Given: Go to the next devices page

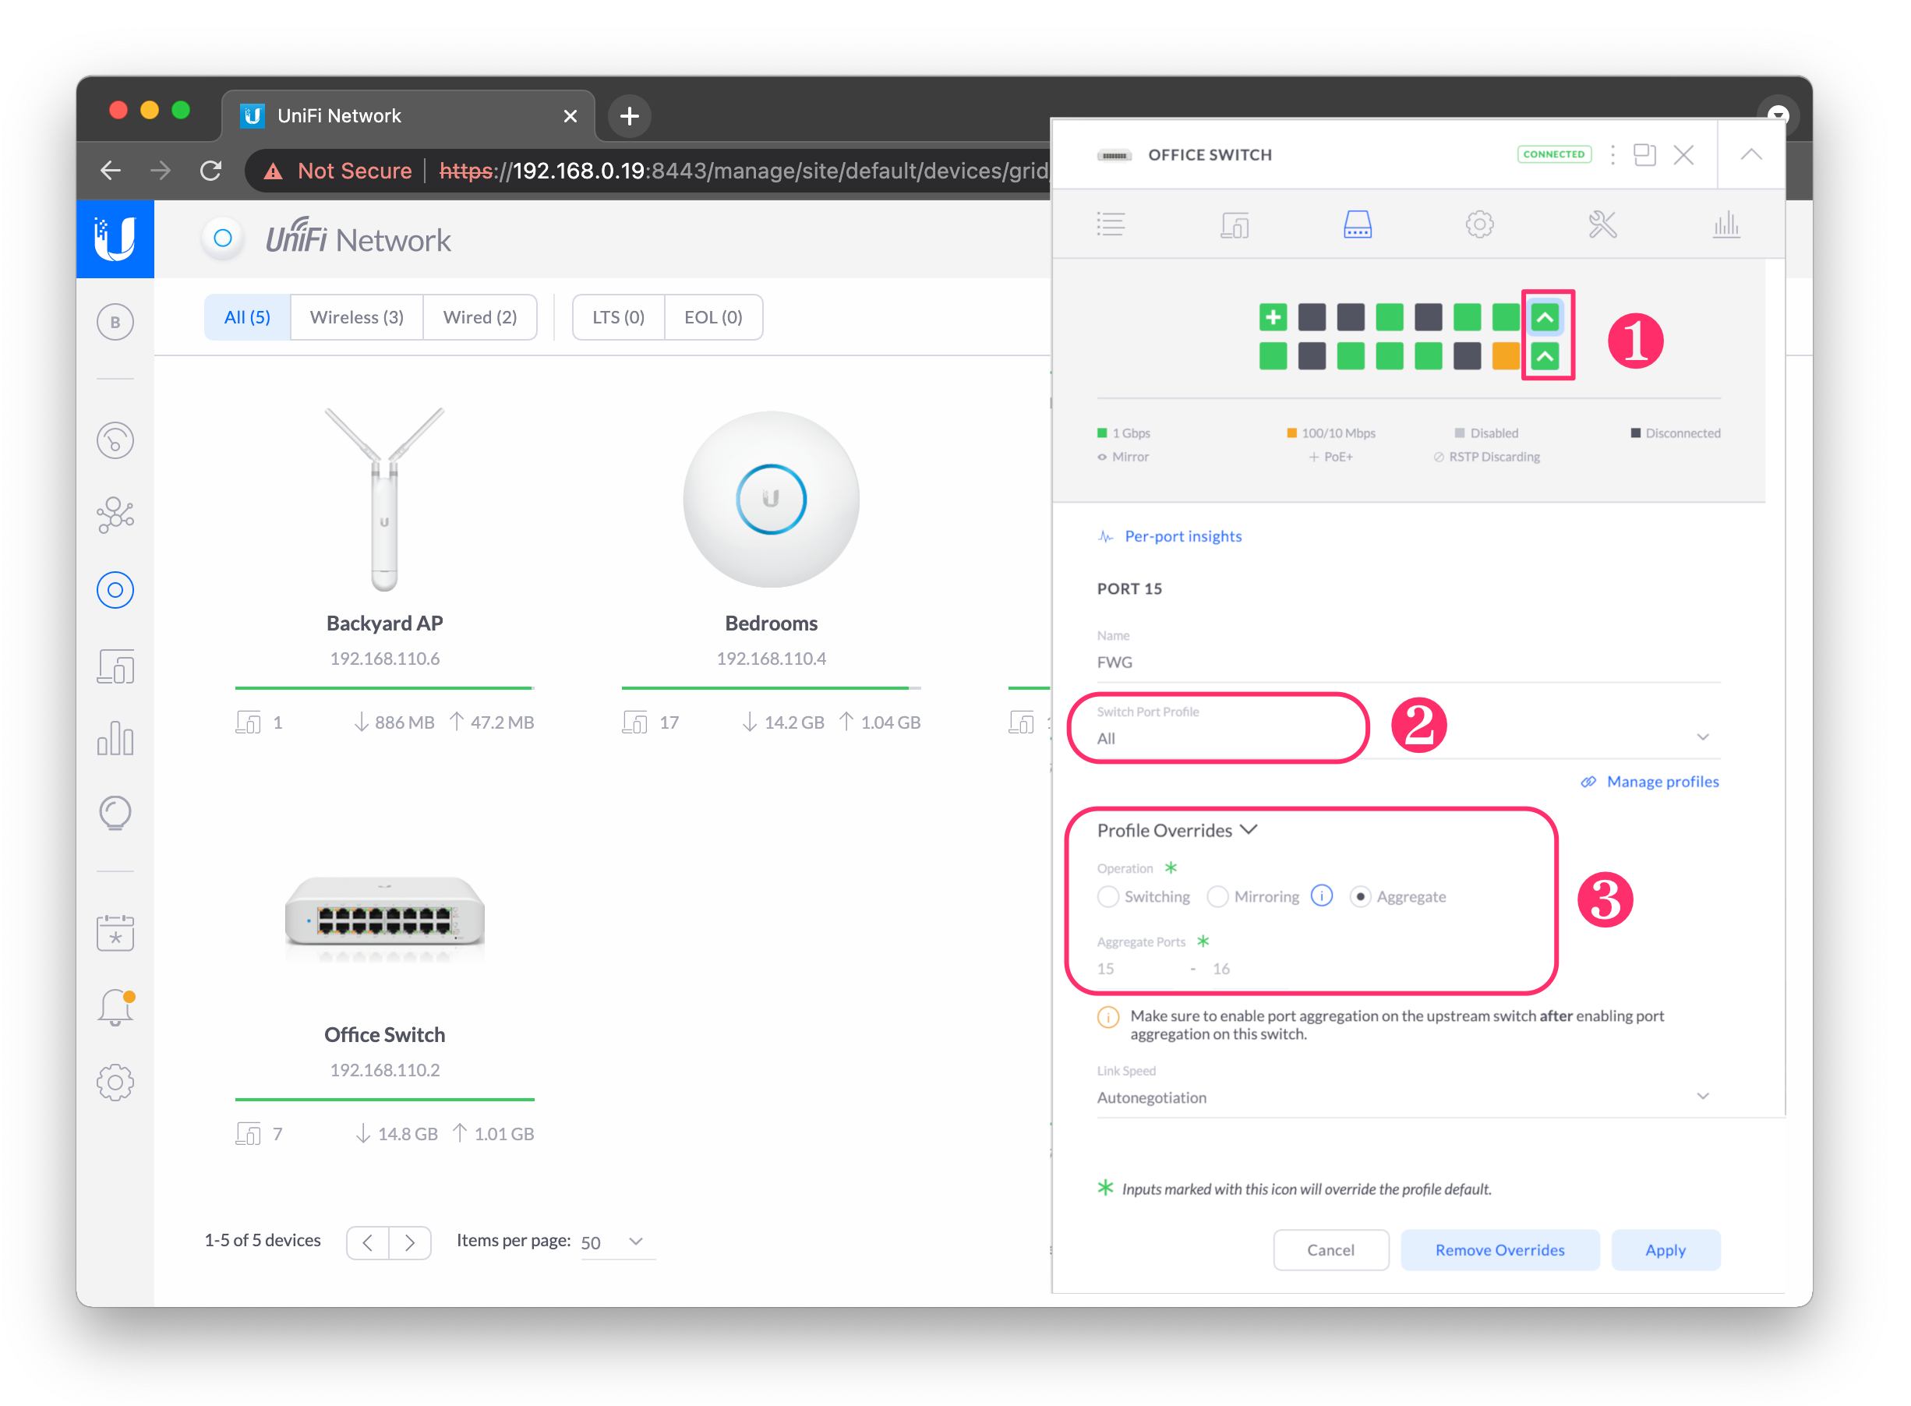Looking at the screenshot, I should [410, 1242].
